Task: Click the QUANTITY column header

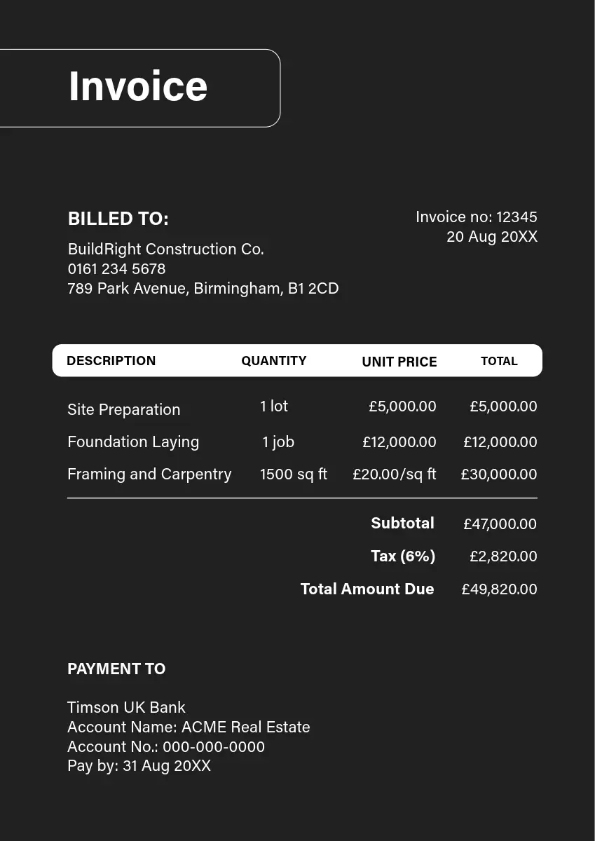Action: point(273,361)
